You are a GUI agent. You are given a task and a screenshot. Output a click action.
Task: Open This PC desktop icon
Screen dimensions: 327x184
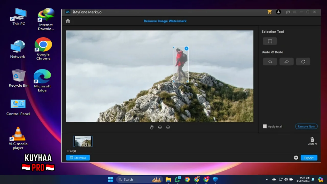click(19, 17)
